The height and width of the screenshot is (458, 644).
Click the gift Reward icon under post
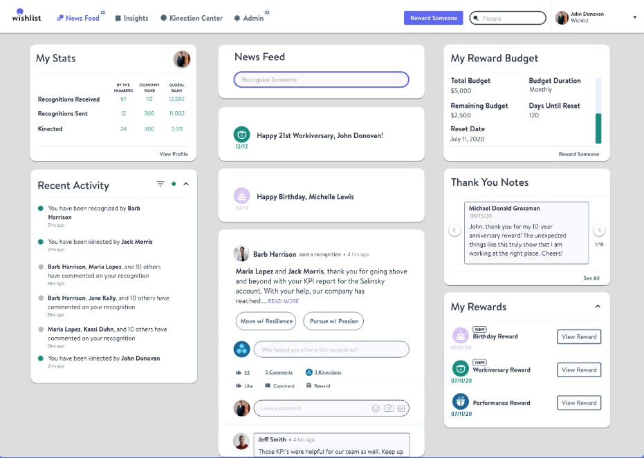click(x=309, y=385)
